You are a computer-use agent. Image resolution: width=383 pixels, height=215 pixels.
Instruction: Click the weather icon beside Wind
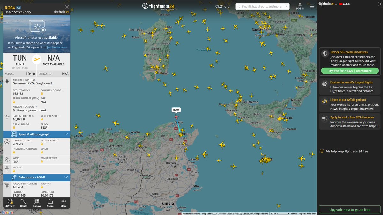(7, 160)
